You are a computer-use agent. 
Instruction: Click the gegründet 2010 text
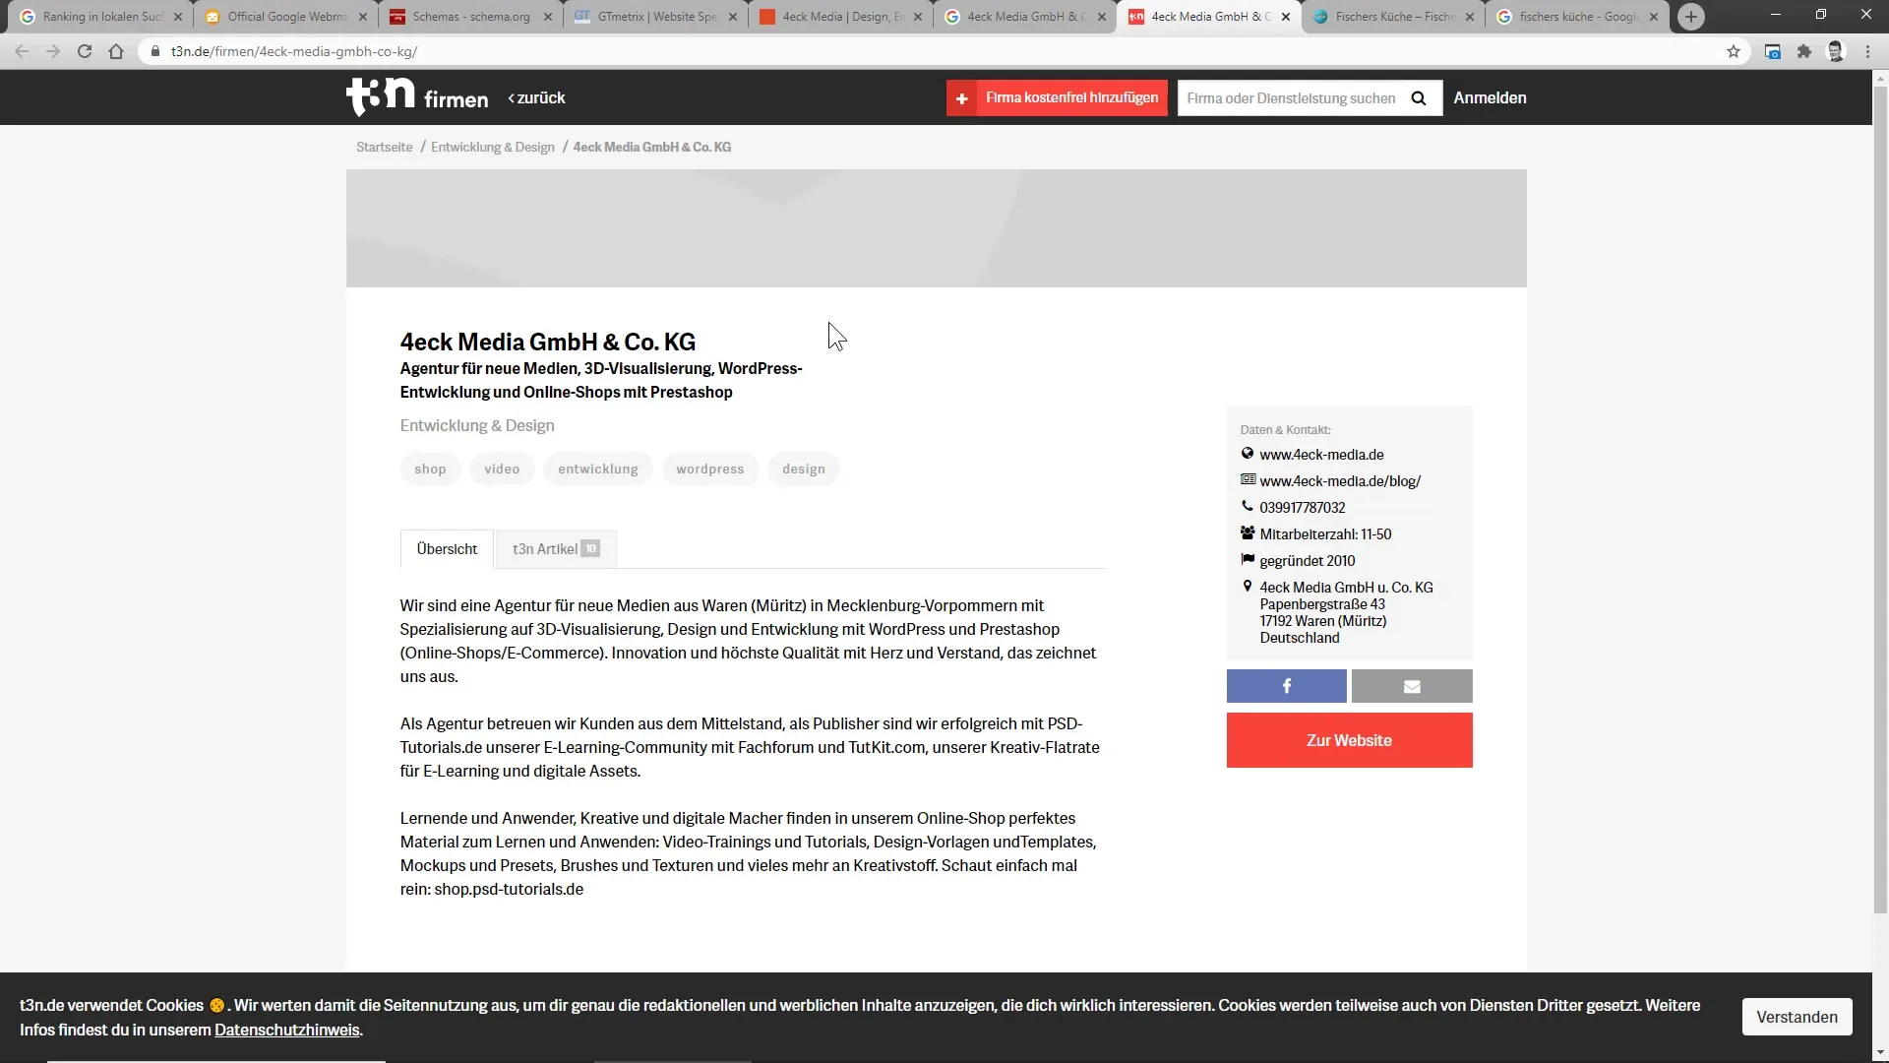[x=1308, y=561]
